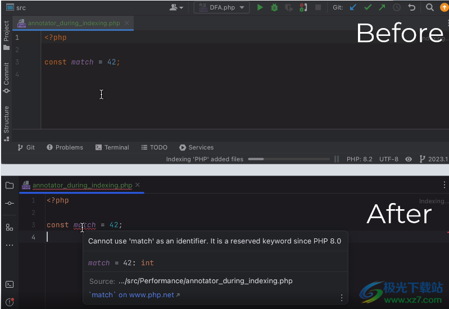Run with coverage shield icon
The height and width of the screenshot is (309, 449).
pyautogui.click(x=289, y=7)
